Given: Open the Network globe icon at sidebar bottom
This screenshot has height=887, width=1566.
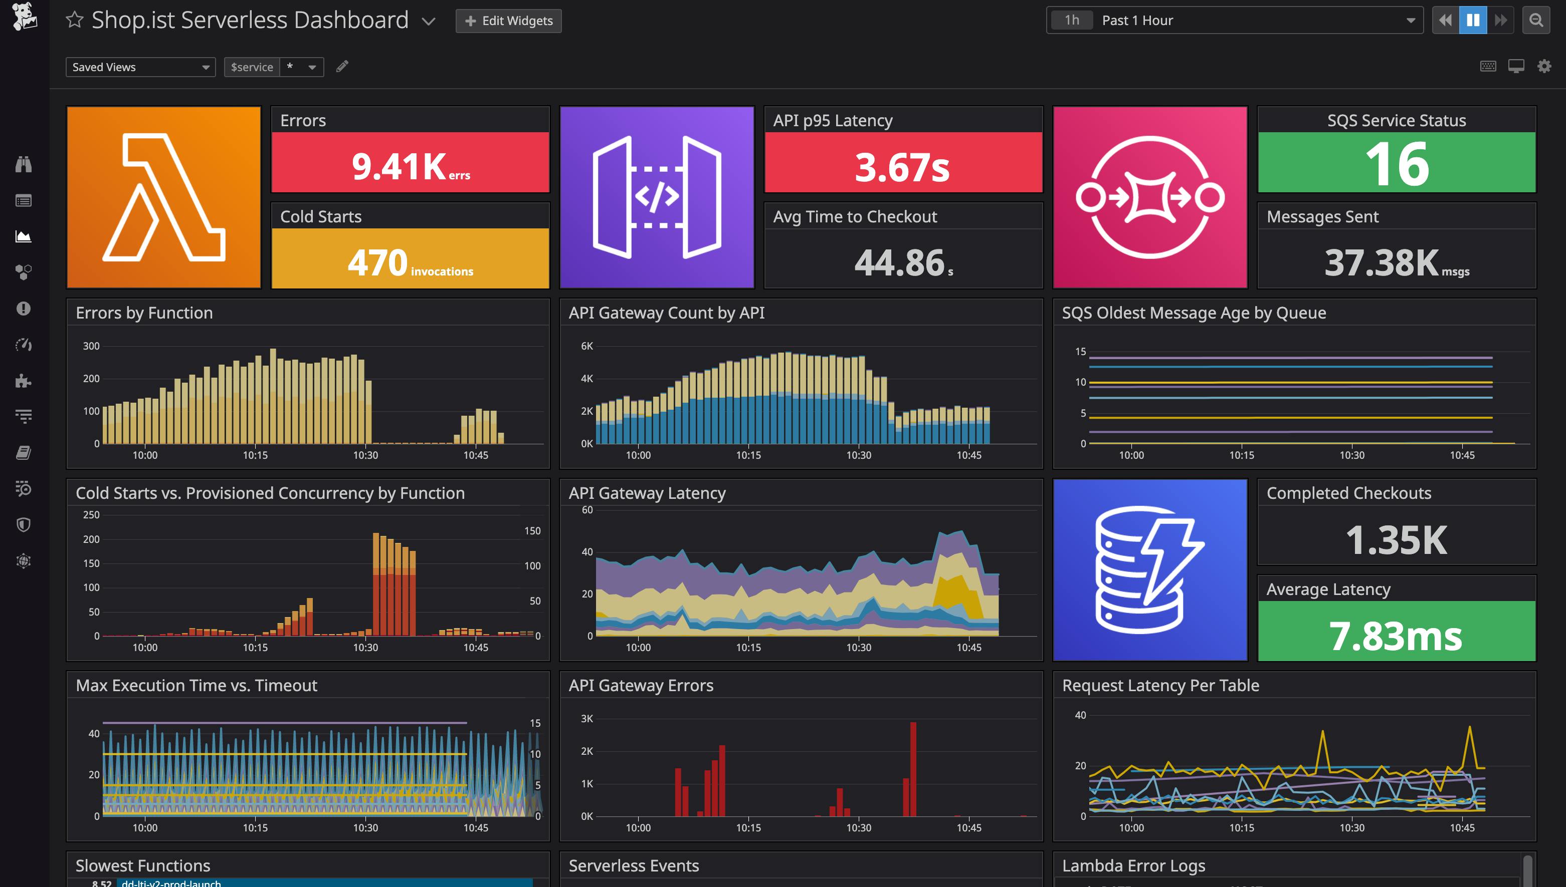Looking at the screenshot, I should (23, 560).
